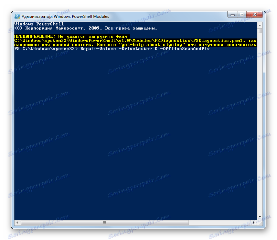Click the window title 'Администратор: Windows PowerShell Modules'

coord(65,16)
